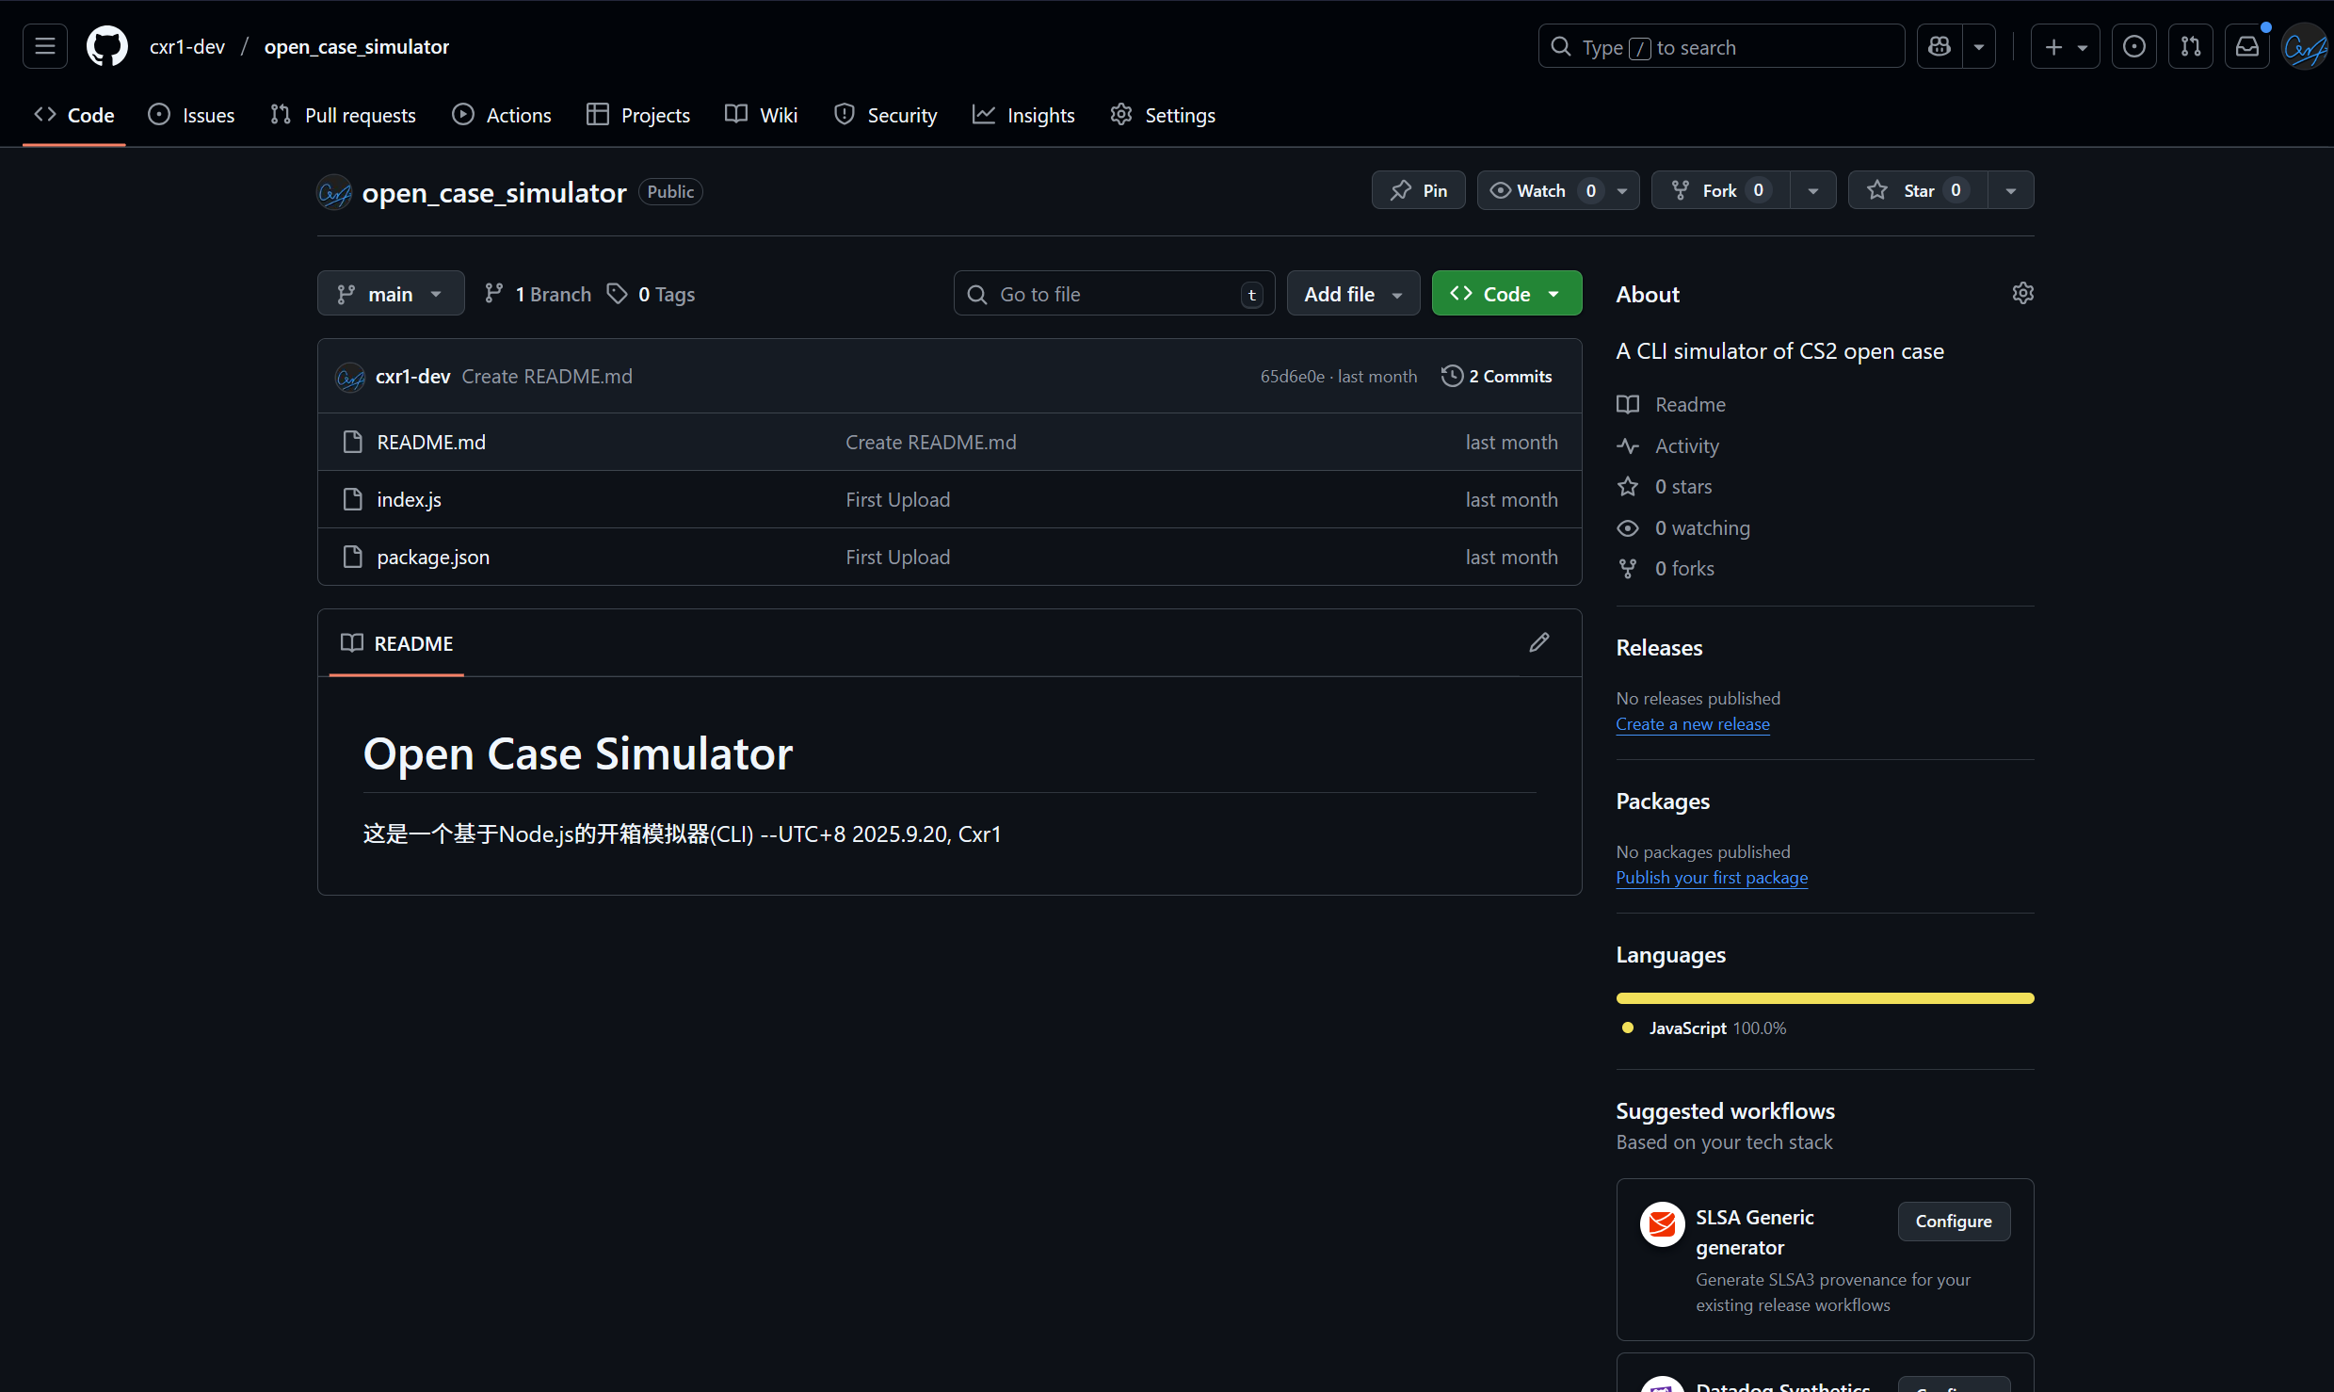
Task: Open About settings gear icon
Action: tap(2022, 294)
